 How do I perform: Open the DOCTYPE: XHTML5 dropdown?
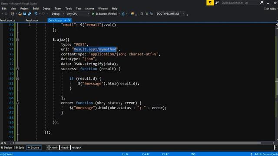point(170,14)
